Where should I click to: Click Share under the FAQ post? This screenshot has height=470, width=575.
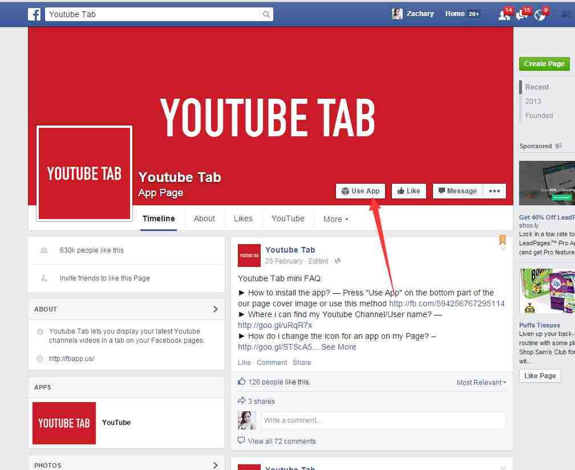click(302, 363)
